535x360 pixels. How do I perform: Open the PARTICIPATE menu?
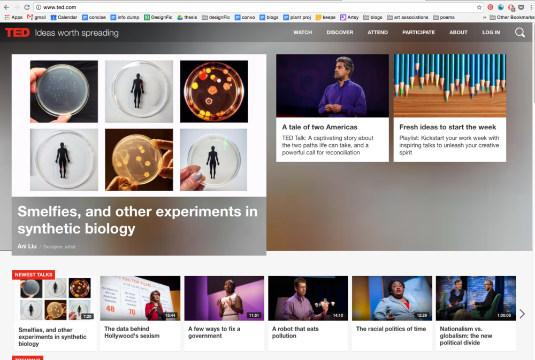(419, 33)
